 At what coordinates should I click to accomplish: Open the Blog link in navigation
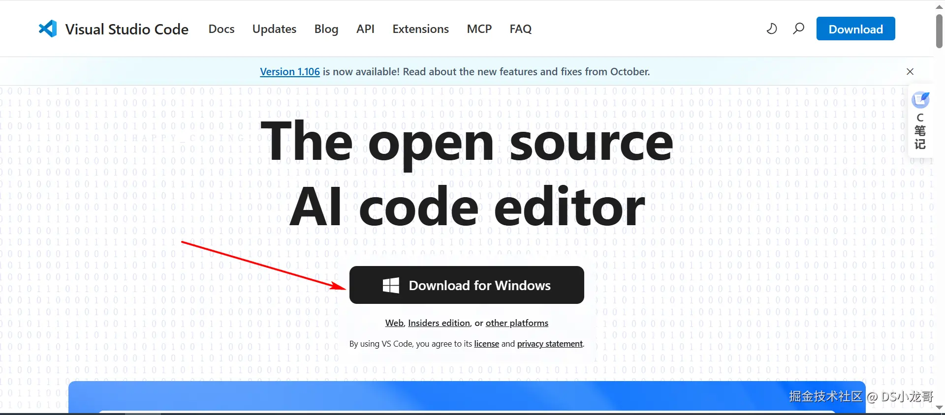pos(326,29)
